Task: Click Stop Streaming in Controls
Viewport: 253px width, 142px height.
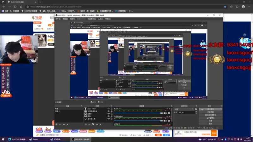Action: (x=211, y=109)
